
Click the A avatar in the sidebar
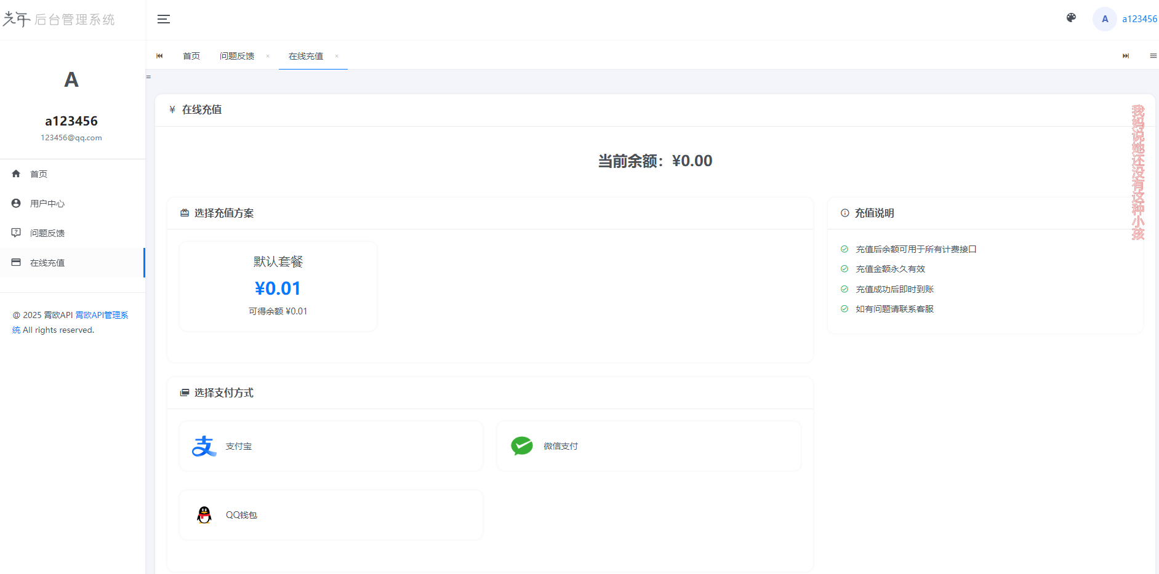point(71,80)
